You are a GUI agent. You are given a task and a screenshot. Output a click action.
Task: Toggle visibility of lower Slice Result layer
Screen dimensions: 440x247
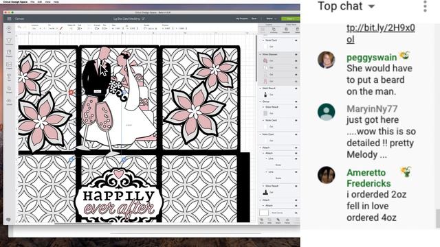click(x=296, y=186)
